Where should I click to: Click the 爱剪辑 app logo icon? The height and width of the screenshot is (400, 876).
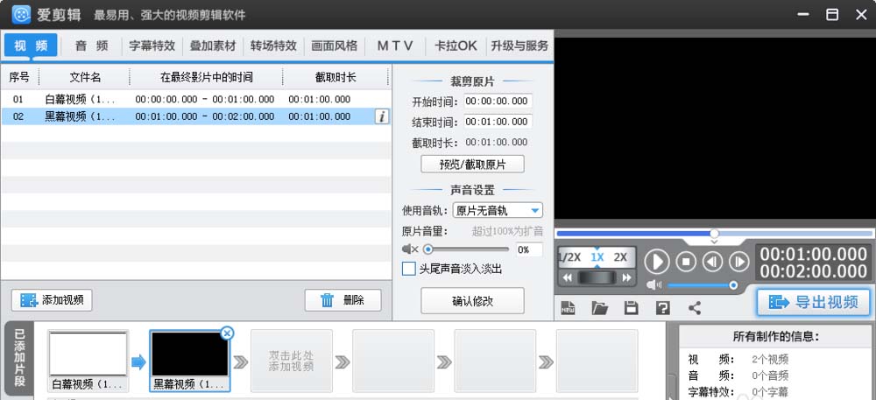pos(21,15)
